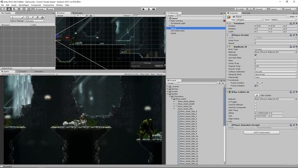
Task: Open the Sleeping Mode dropdown
Action: (276, 75)
